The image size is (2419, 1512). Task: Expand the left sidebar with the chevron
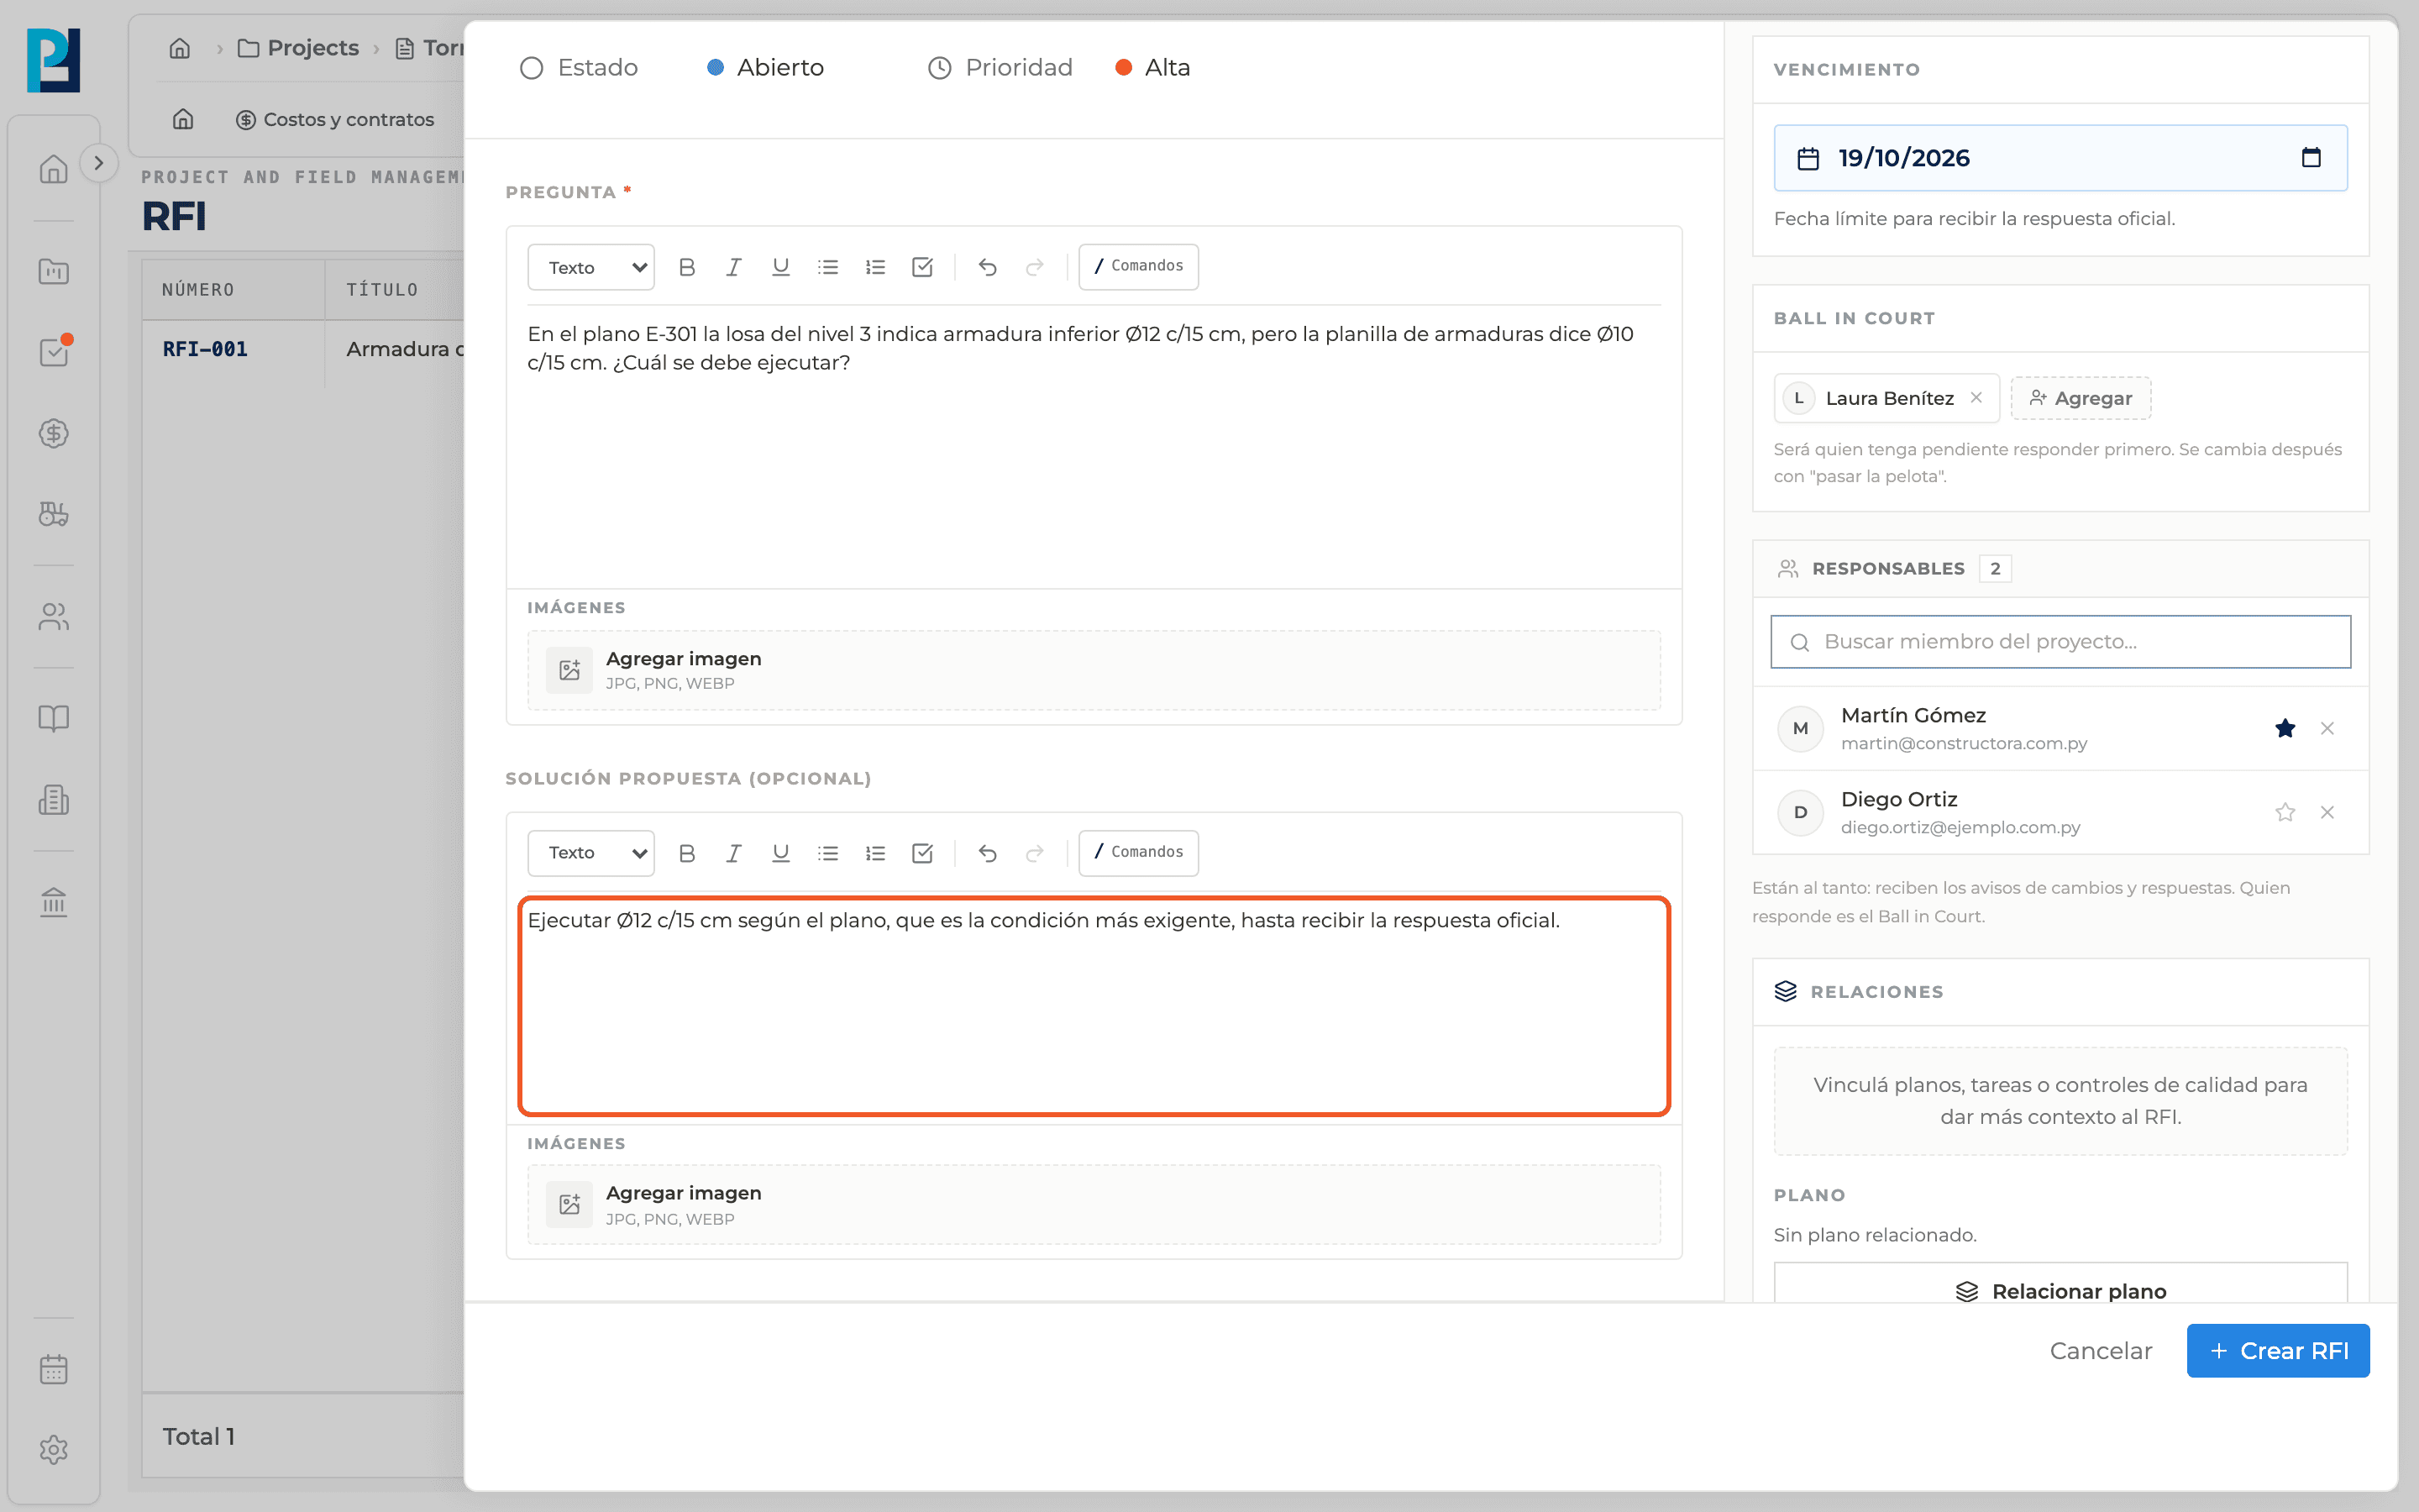click(98, 163)
